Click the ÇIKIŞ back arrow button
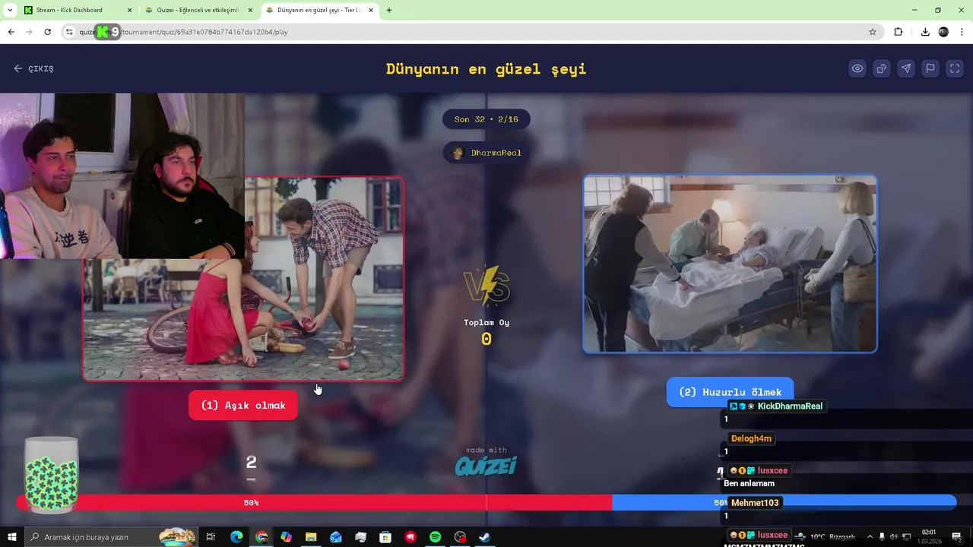 pos(33,68)
